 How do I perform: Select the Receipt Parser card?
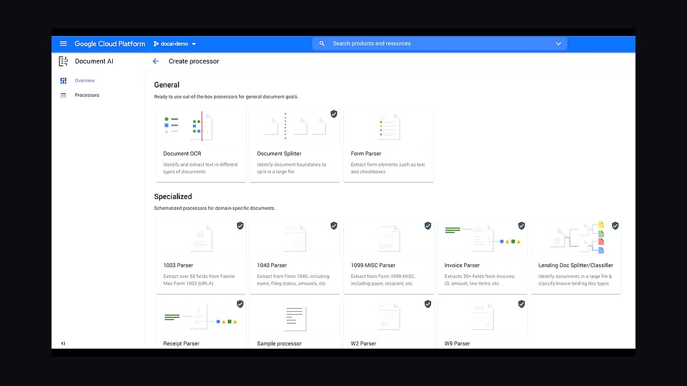201,323
